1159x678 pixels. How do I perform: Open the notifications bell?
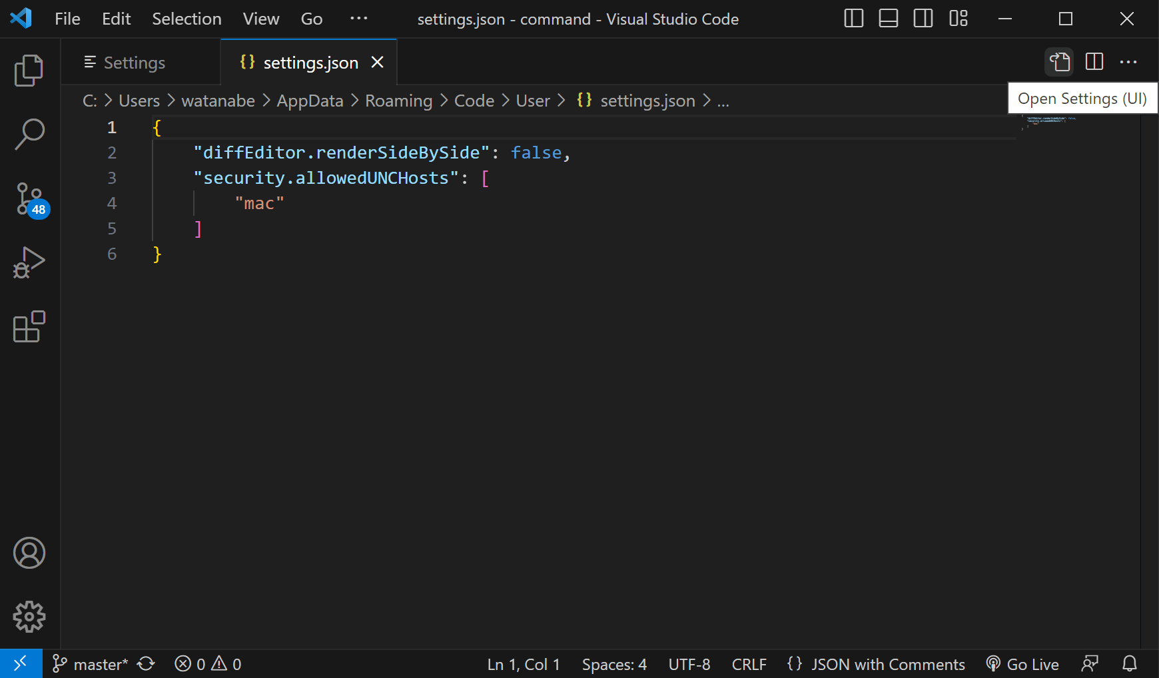point(1130,664)
